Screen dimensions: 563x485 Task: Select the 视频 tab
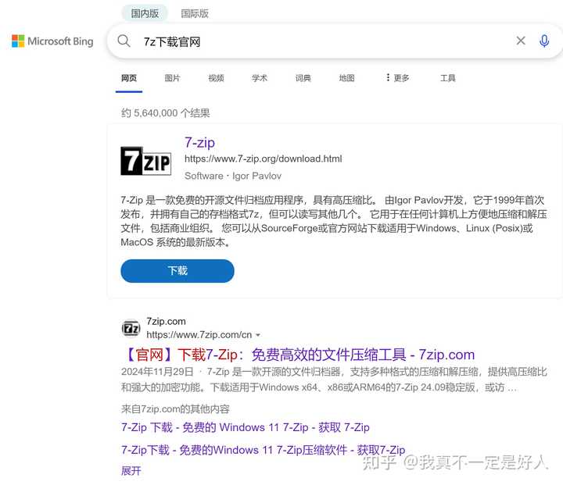(216, 78)
